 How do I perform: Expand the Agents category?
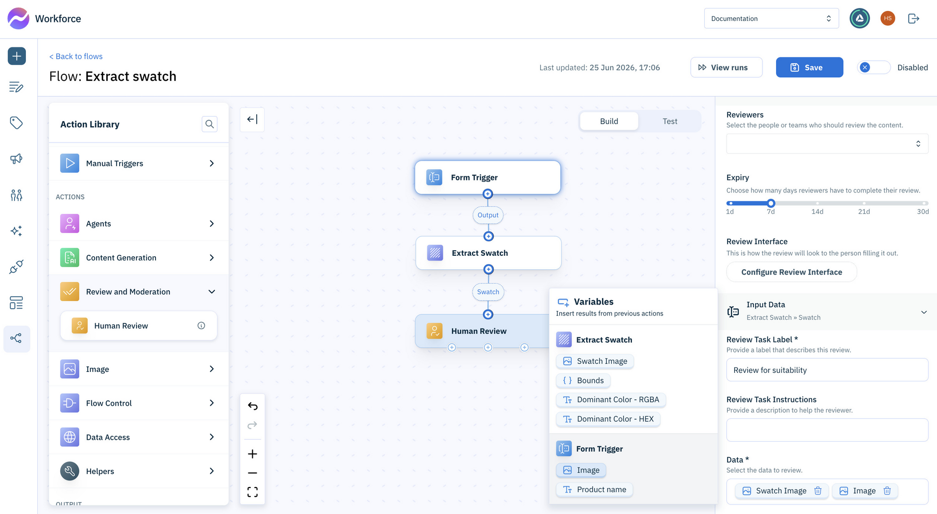click(139, 224)
